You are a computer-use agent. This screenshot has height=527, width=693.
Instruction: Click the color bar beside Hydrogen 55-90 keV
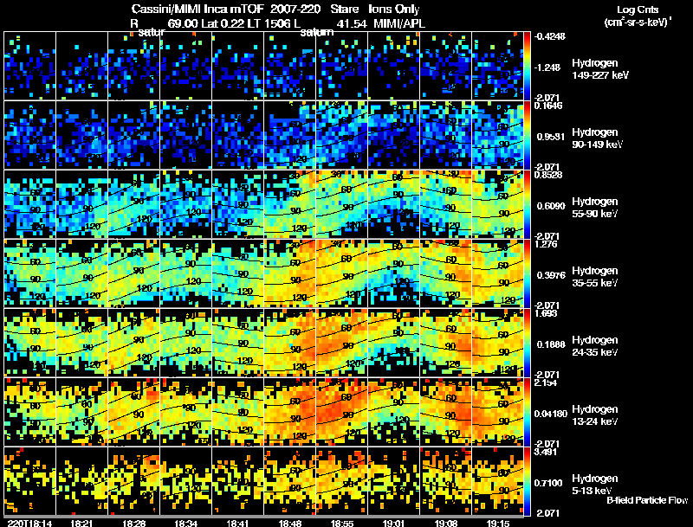(527, 204)
